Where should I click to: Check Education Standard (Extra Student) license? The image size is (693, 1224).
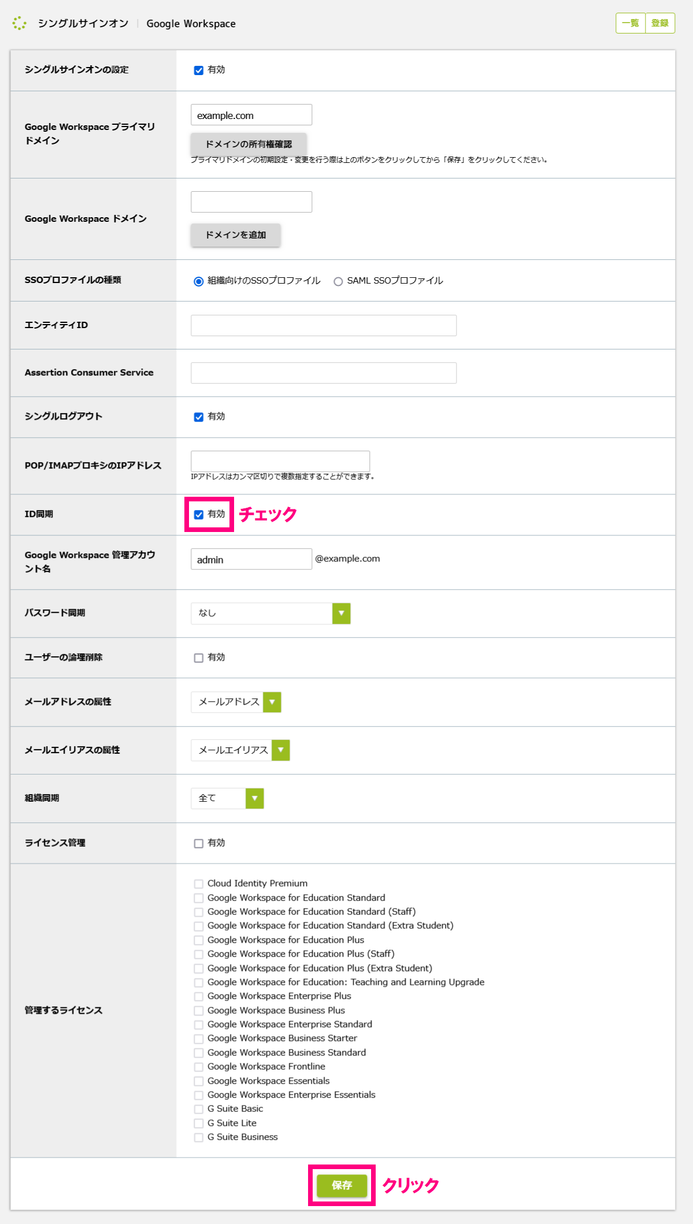tap(199, 926)
